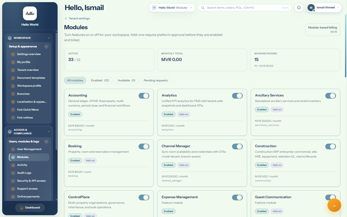347x217 pixels.
Task: Click the 15 × MVR 80.00 booking rooms text
Action: click(264, 66)
